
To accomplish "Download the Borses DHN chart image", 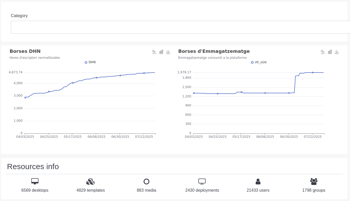I will [168, 52].
